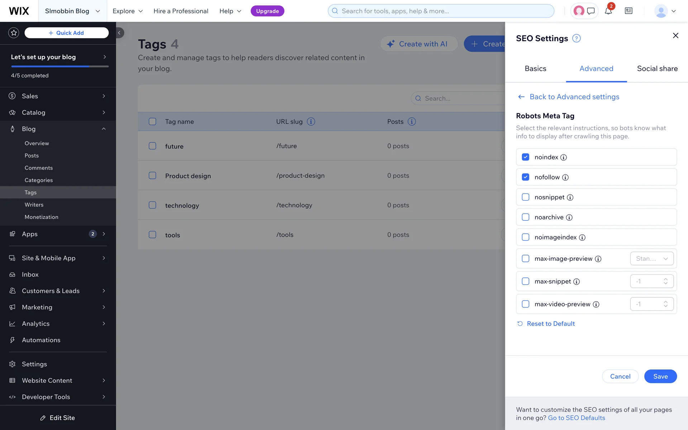Open the notifications bell icon
The image size is (688, 430).
pos(608,11)
